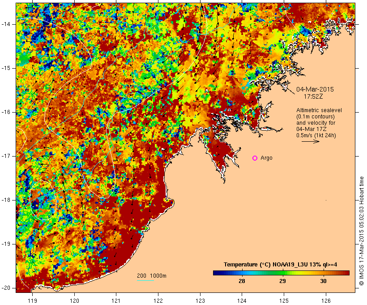The height and width of the screenshot is (305, 367).
Task: Click the 30 label under color bar
Action: tap(323, 281)
